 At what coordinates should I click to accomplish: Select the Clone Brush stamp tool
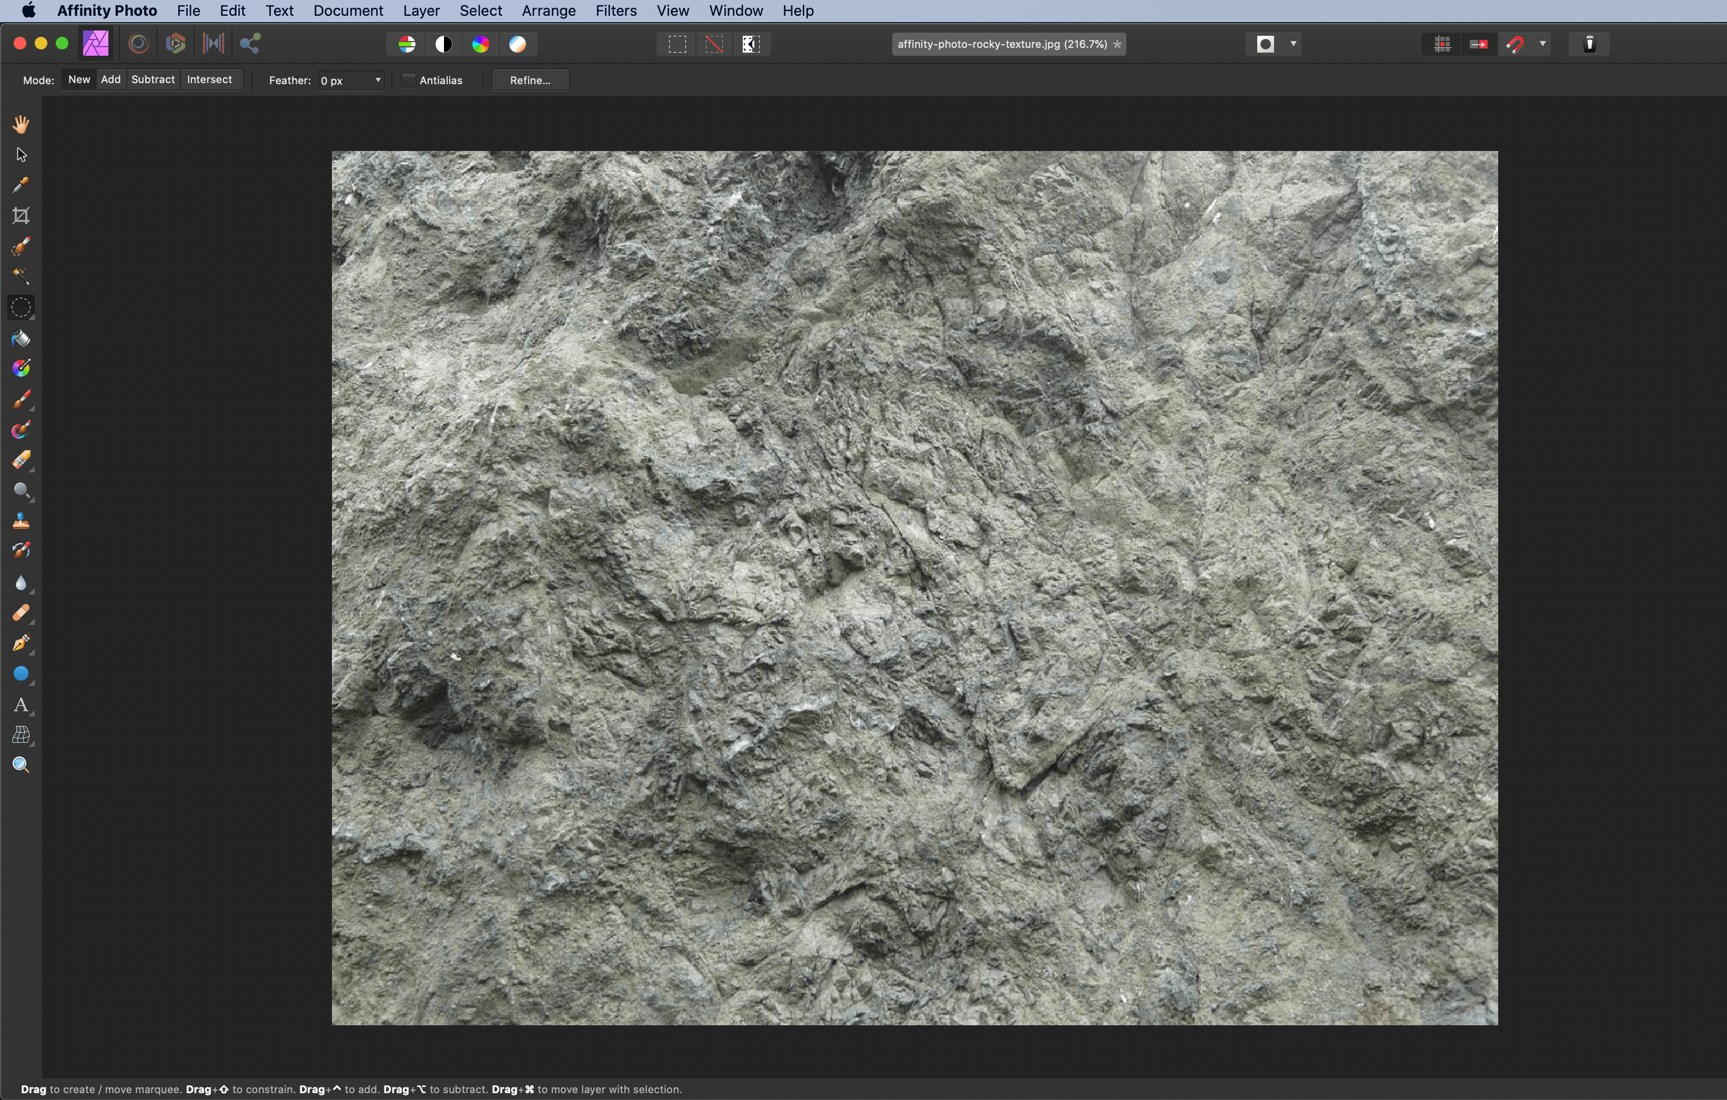click(21, 521)
